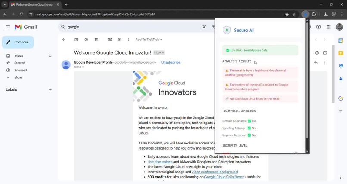This screenshot has width=347, height=184.
Task: Open Snoozed folder
Action: click(x=20, y=70)
